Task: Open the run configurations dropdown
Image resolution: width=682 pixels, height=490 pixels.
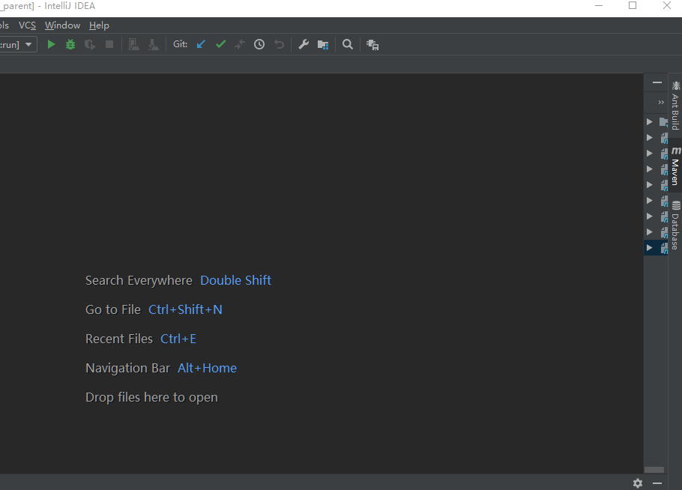Action: click(28, 44)
